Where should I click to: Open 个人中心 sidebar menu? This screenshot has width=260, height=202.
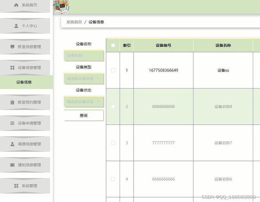pyautogui.click(x=25, y=26)
